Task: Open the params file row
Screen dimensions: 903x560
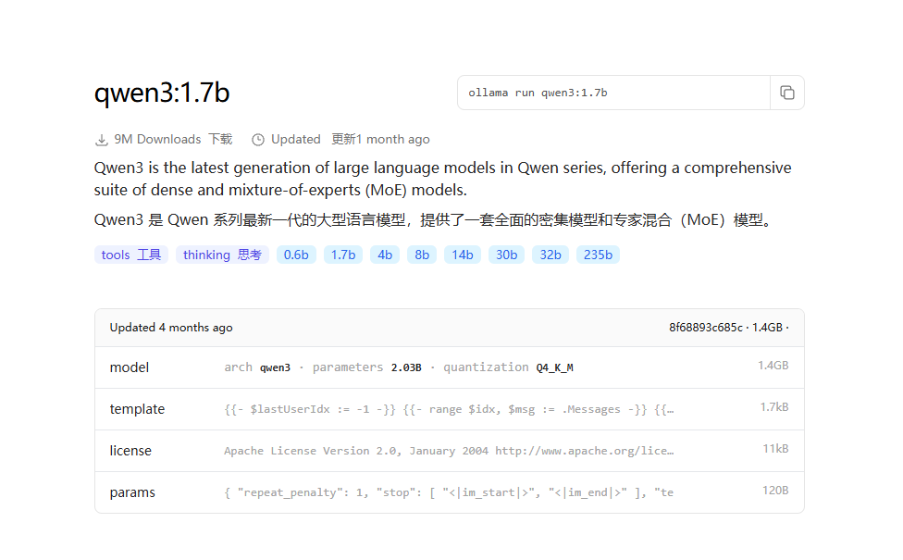Action: pyautogui.click(x=450, y=492)
